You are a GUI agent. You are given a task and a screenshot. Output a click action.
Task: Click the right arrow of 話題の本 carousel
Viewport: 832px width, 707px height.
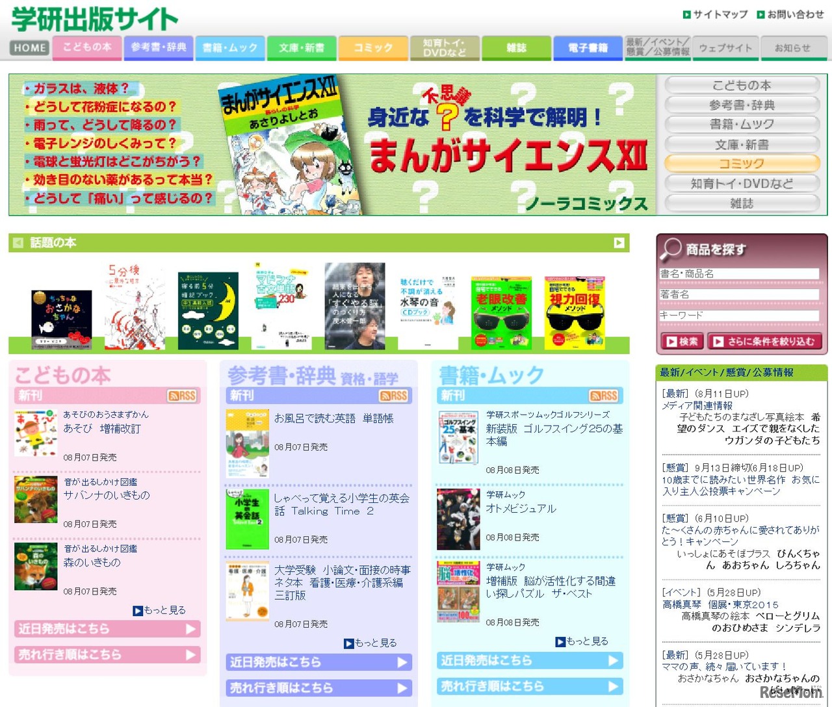pos(619,242)
